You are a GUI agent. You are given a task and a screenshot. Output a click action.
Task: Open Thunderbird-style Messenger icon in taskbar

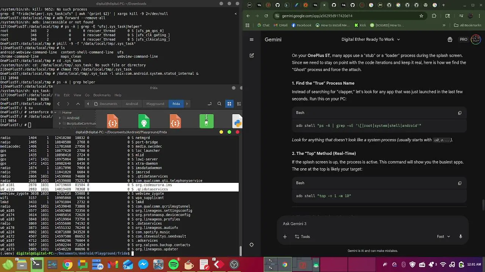[143, 264]
